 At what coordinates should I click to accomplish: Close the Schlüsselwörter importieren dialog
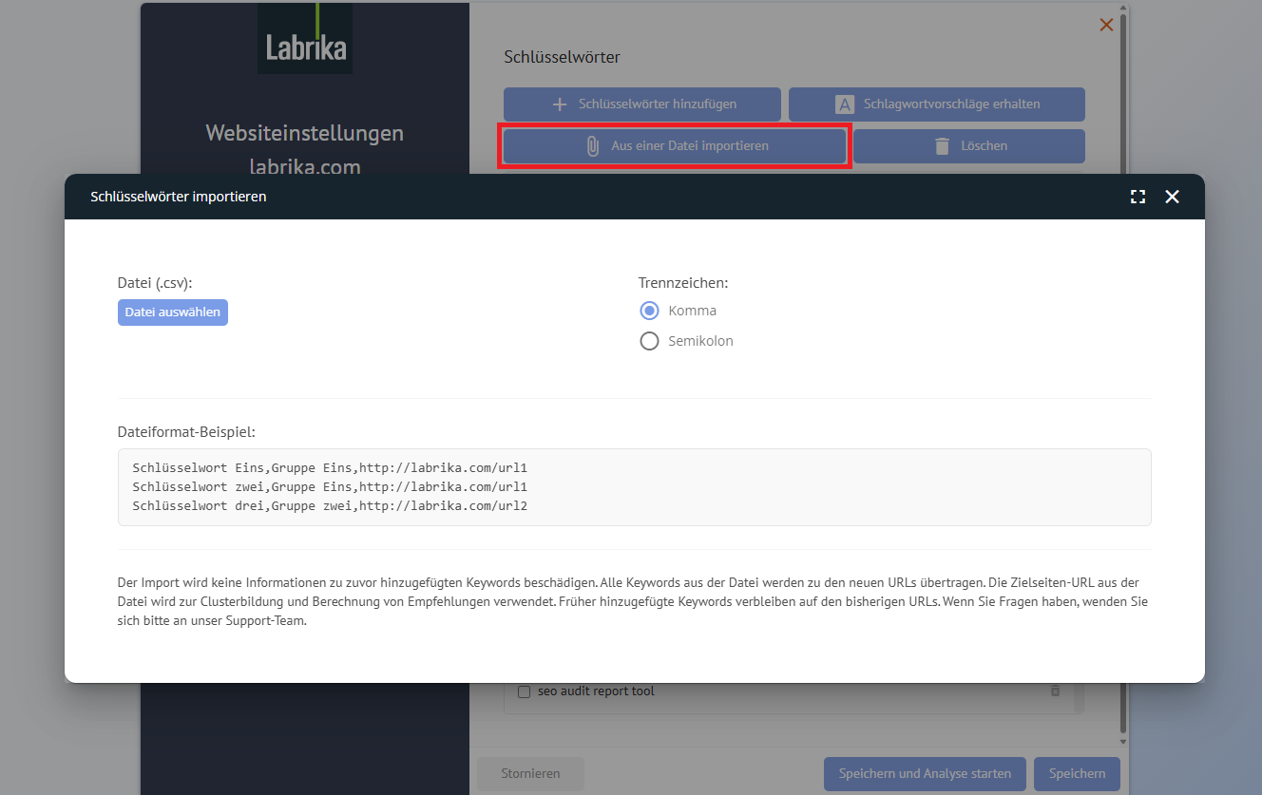[x=1172, y=197]
